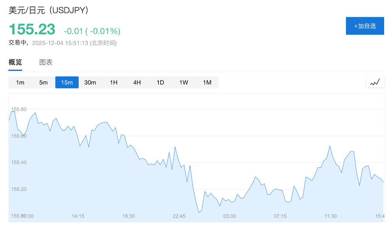Click the 155.80 price axis label
The image size is (391, 227).
coord(19,109)
